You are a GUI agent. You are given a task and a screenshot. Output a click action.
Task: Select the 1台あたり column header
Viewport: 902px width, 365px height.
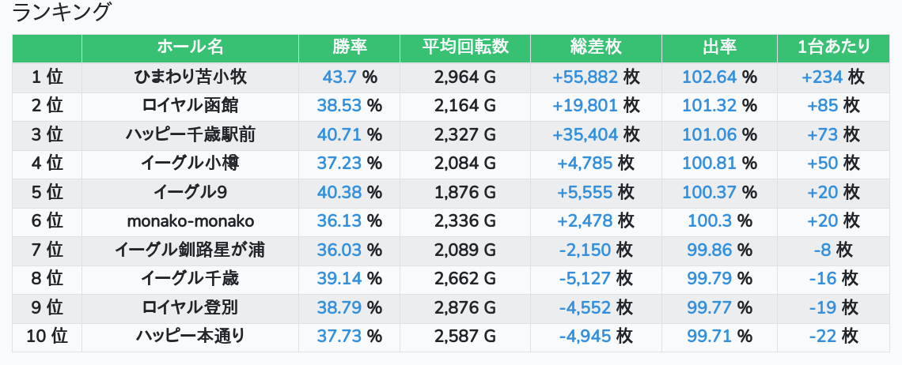834,47
